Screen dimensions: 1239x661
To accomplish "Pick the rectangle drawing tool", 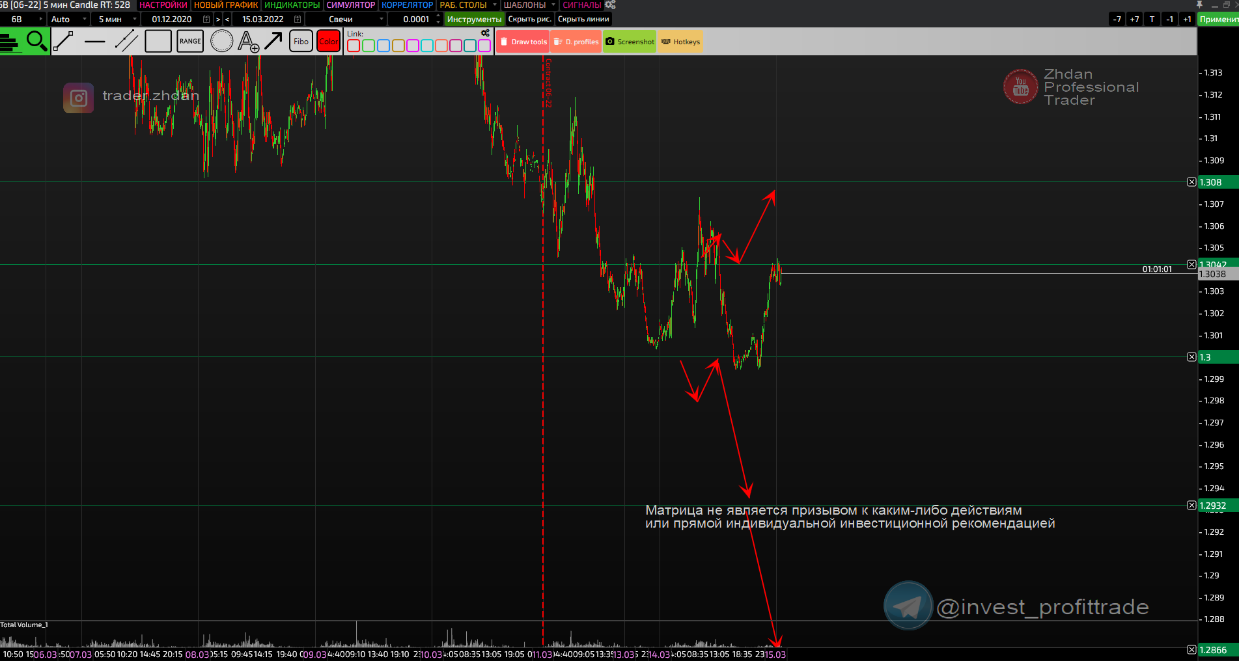I will [158, 42].
